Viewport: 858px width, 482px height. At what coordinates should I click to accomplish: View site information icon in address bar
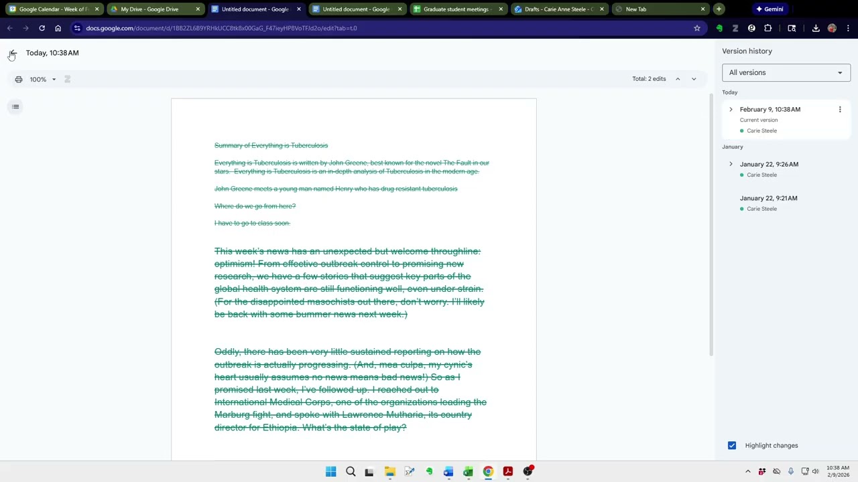click(77, 28)
